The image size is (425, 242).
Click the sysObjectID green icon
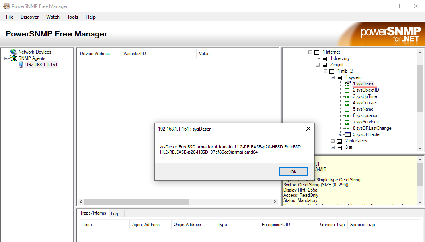coord(347,90)
